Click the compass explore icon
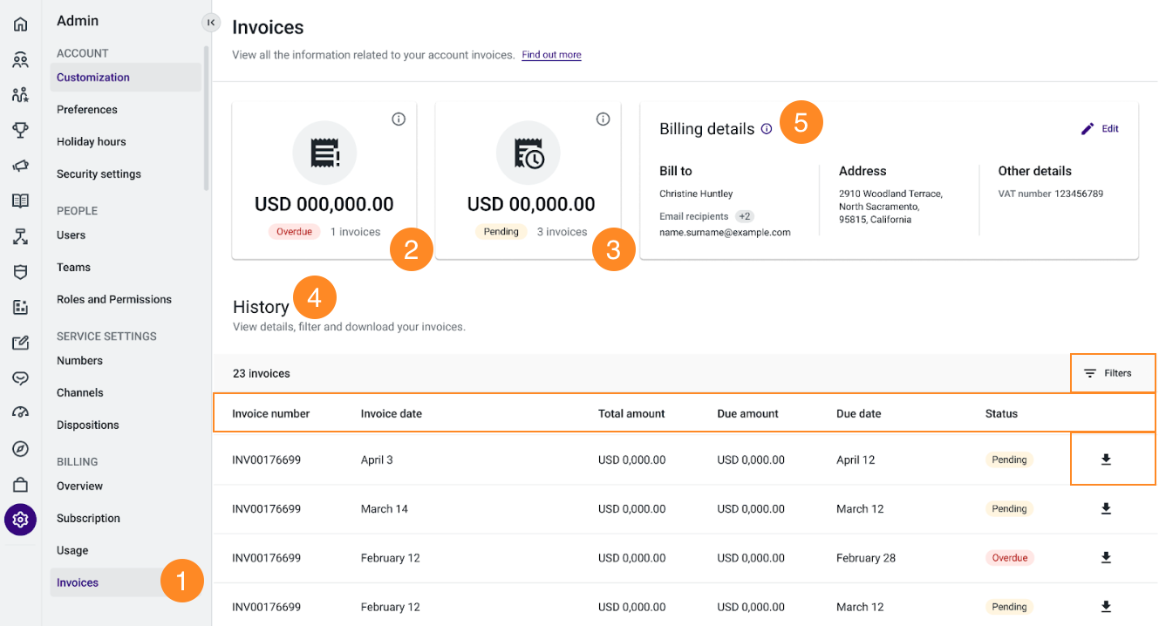This screenshot has width=1159, height=626. tap(20, 449)
